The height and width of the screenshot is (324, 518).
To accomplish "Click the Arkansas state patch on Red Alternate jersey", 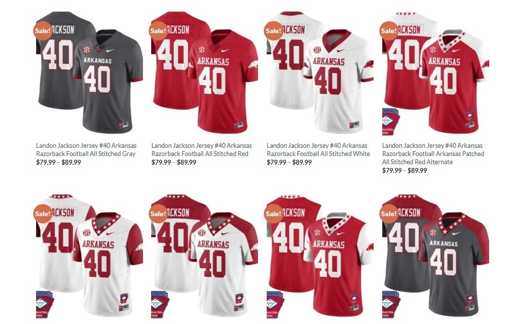I will coord(391,121).
